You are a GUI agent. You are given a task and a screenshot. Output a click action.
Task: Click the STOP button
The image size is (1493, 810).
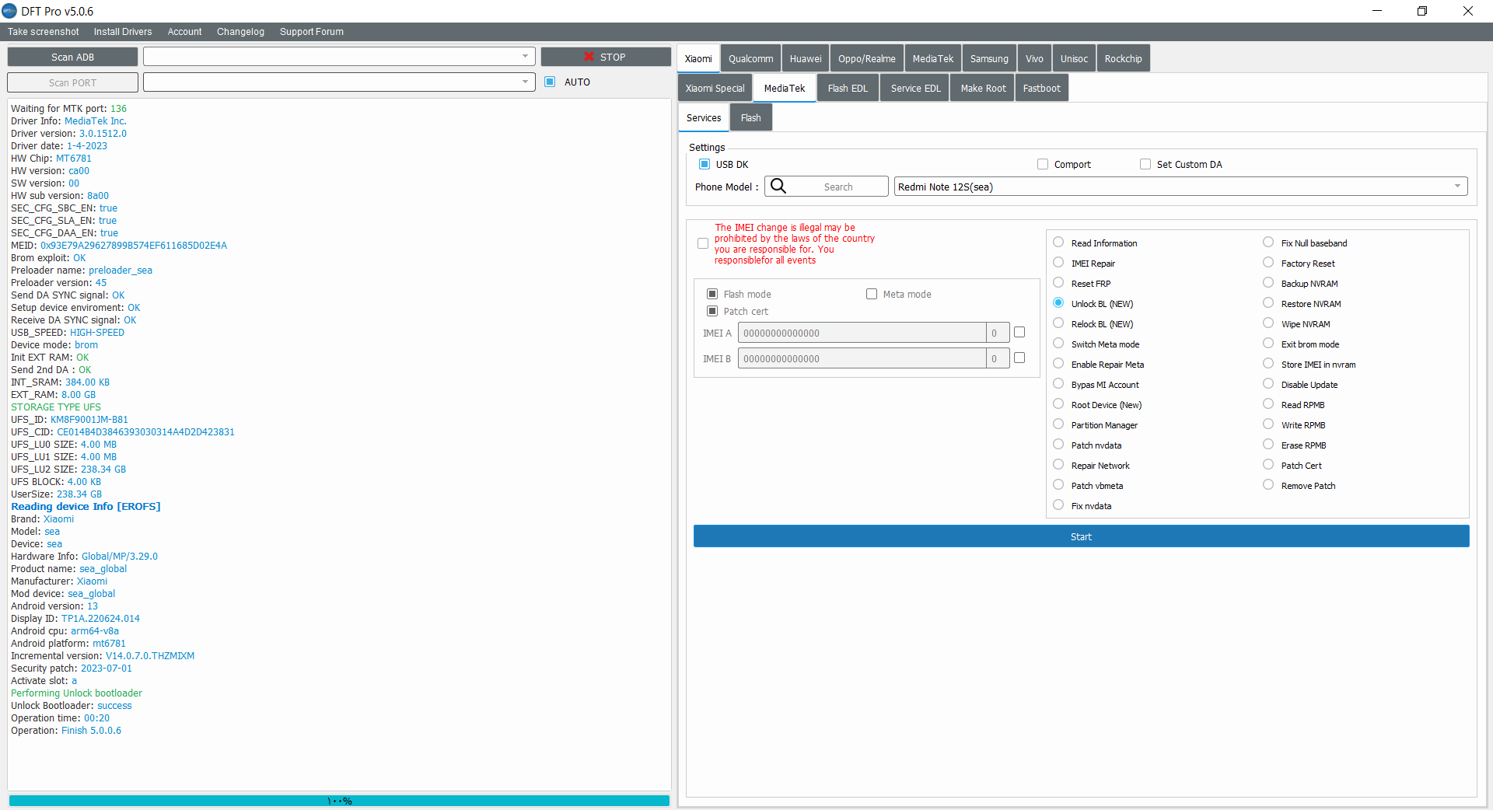point(606,57)
